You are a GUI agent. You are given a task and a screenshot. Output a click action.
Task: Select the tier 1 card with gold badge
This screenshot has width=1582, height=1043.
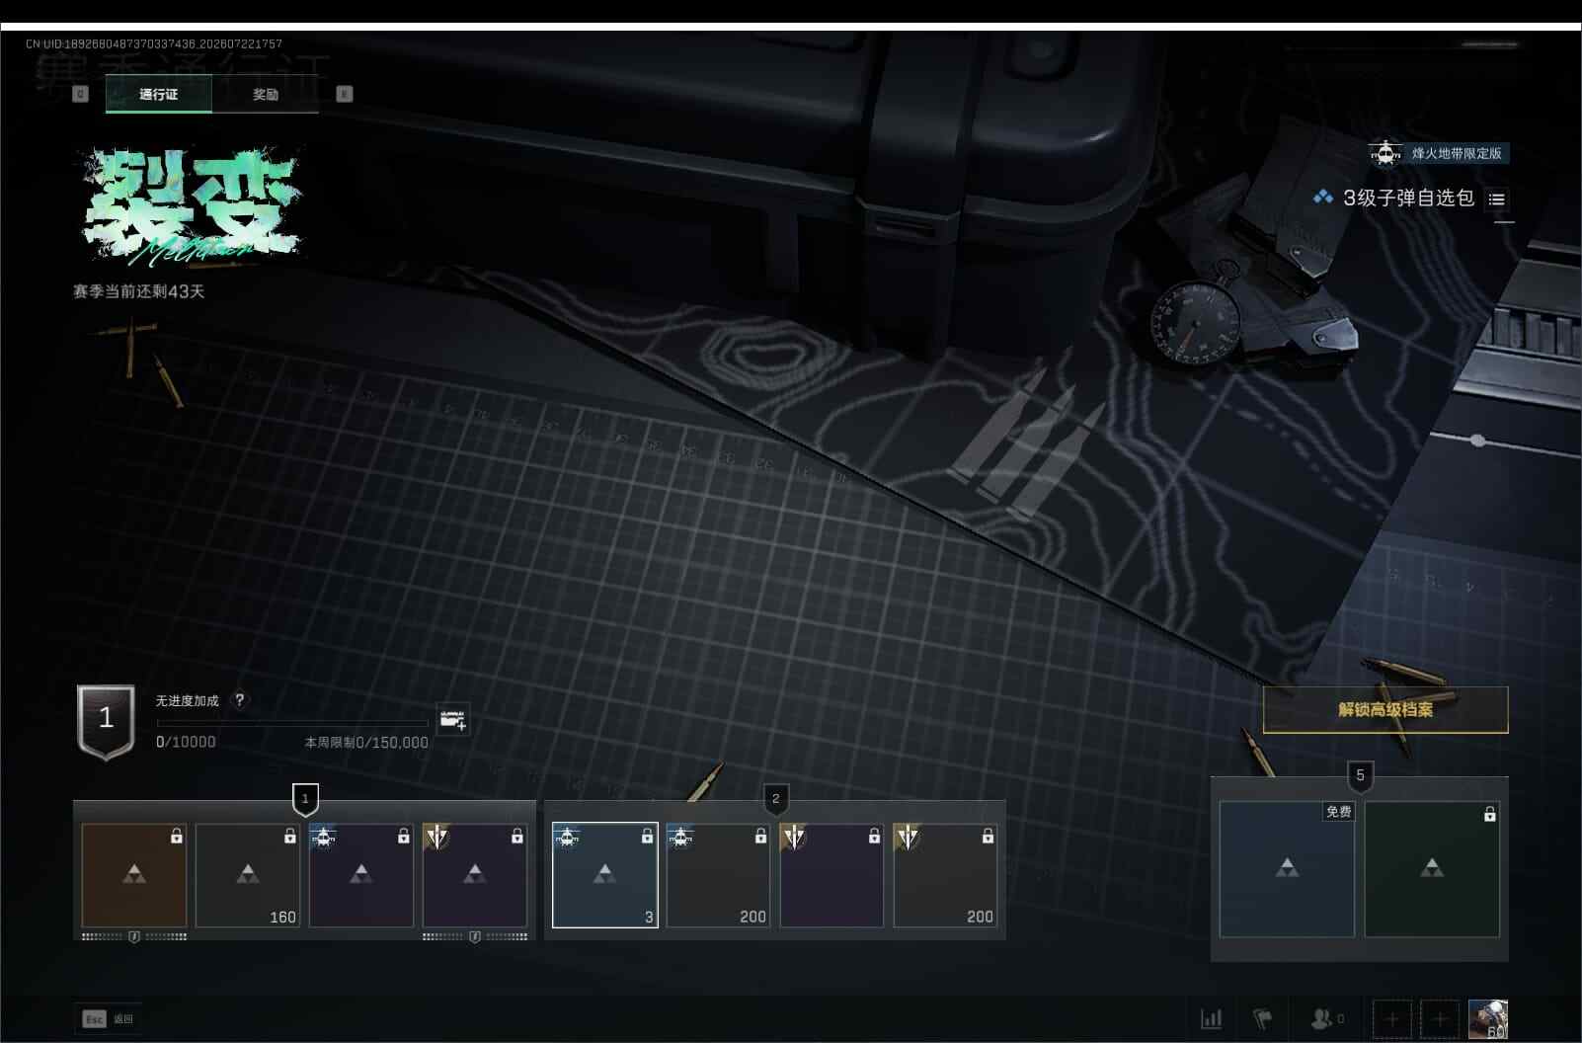pos(475,875)
